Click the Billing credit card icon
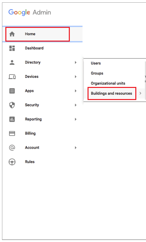 pyautogui.click(x=12, y=133)
